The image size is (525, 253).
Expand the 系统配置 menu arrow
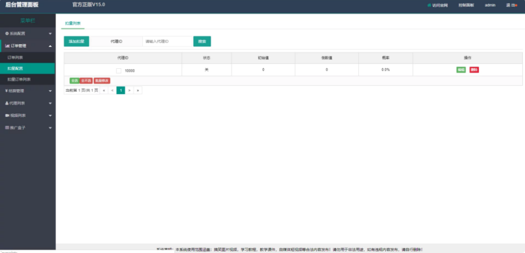pos(50,34)
